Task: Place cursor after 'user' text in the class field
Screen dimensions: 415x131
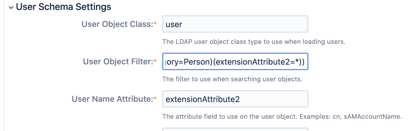Action: pos(182,24)
